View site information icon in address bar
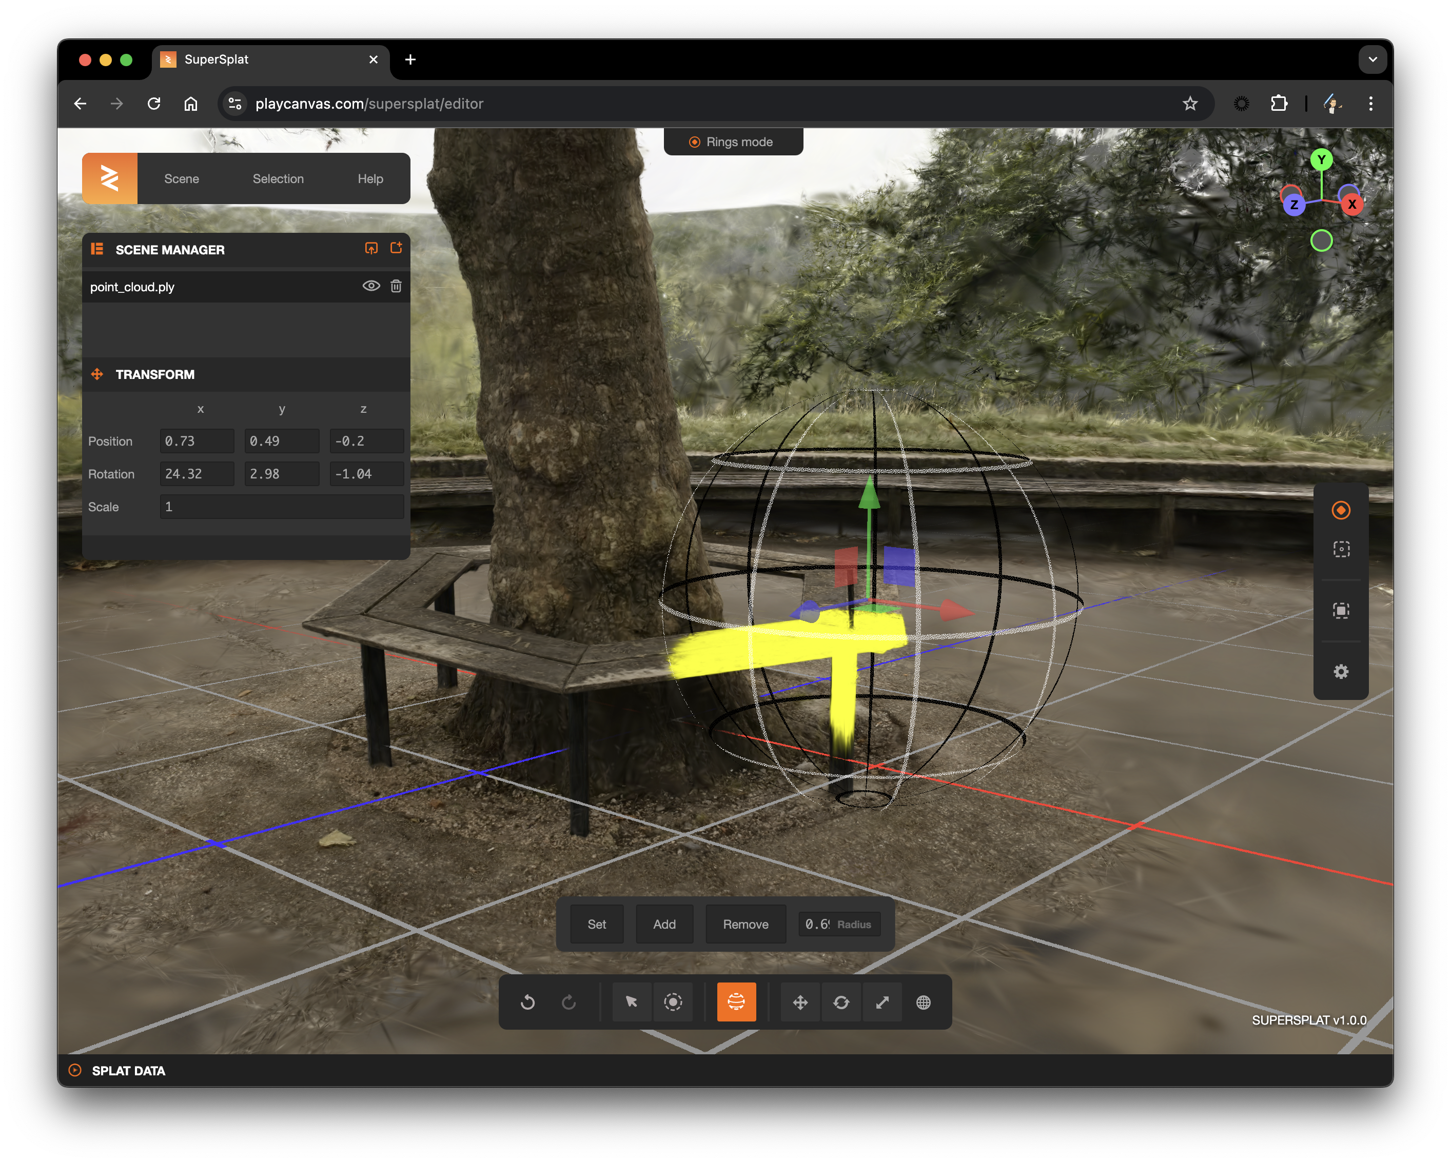 click(x=235, y=104)
